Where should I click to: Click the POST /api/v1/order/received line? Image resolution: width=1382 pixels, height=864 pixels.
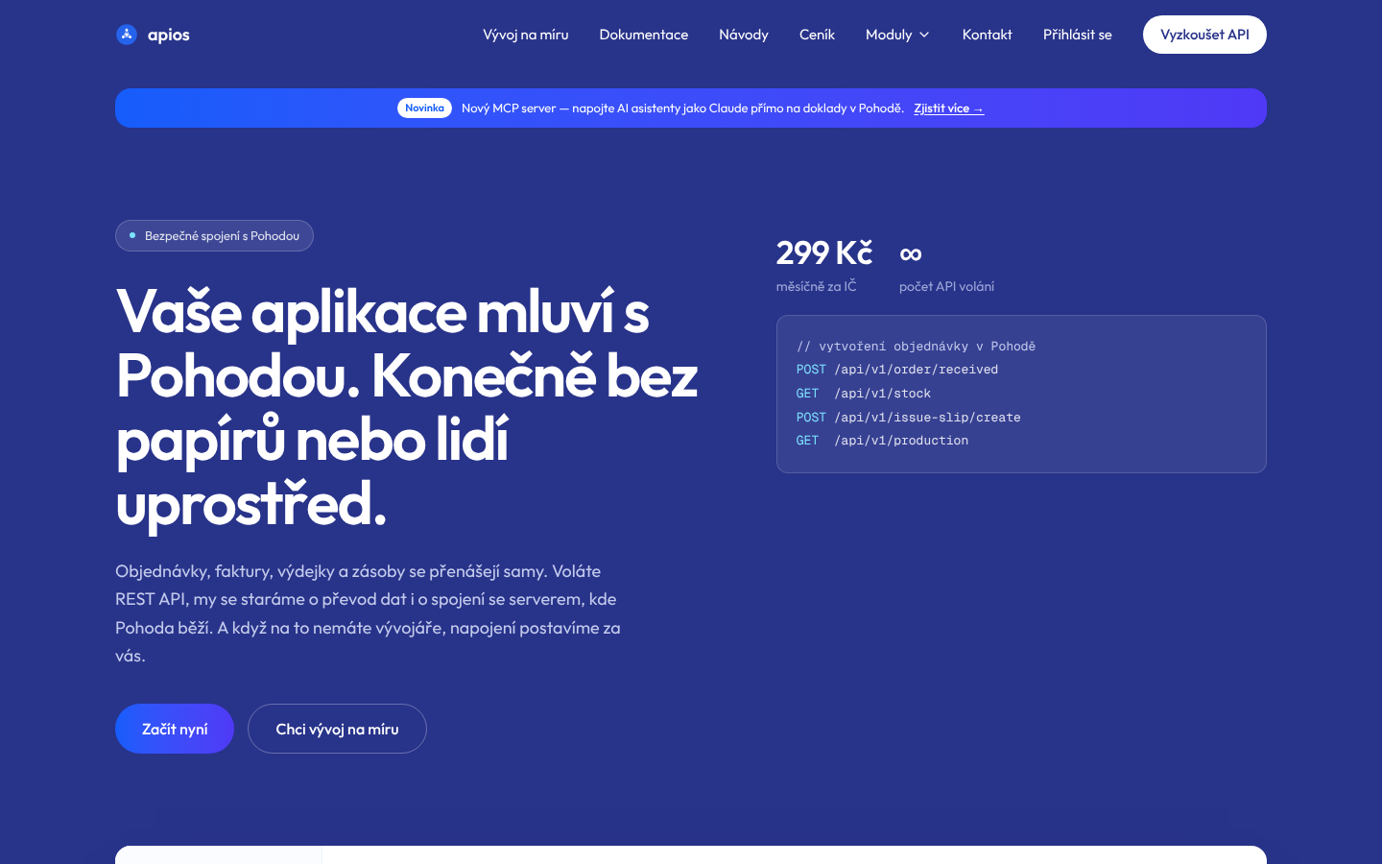[x=897, y=370]
